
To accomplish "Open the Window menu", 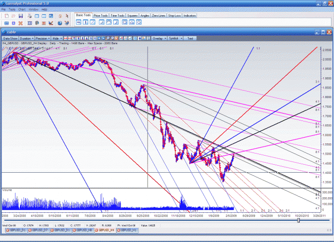I will click(34, 10).
